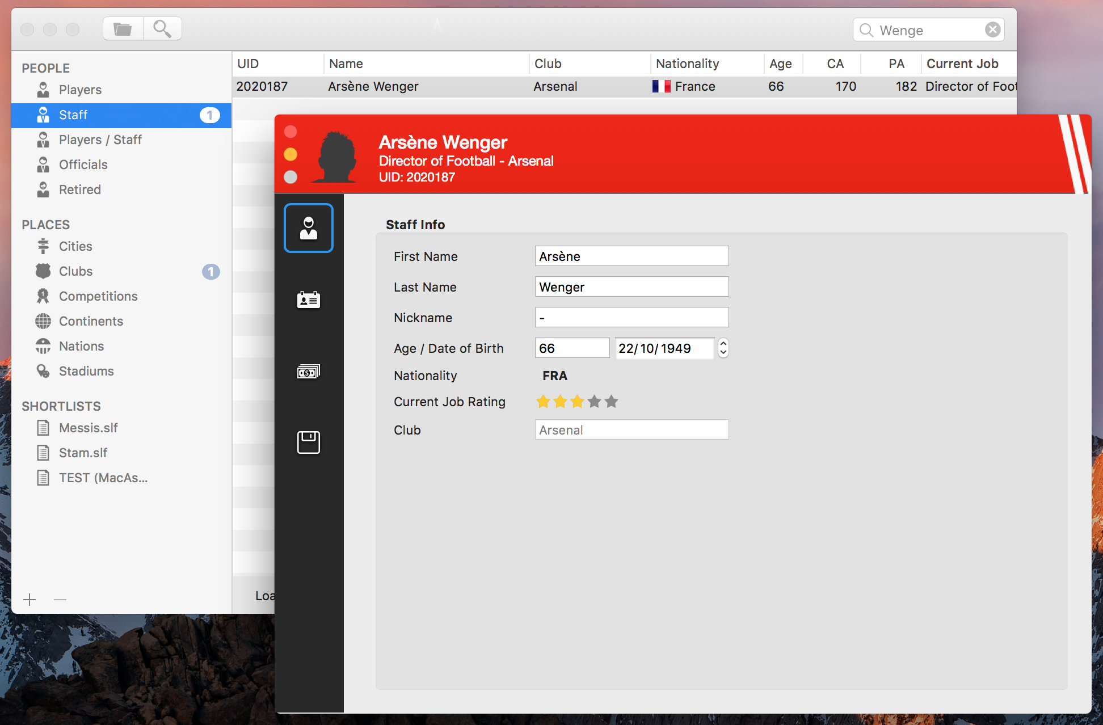
Task: Click the Clubs shield icon
Action: tap(43, 271)
